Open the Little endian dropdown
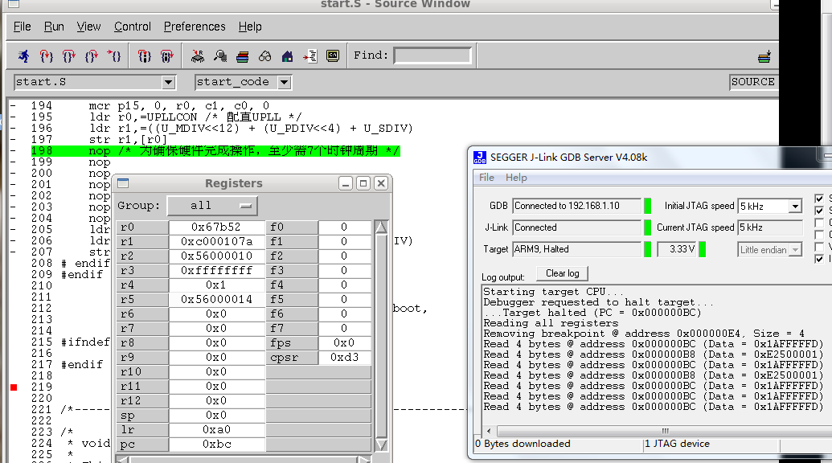 point(795,249)
